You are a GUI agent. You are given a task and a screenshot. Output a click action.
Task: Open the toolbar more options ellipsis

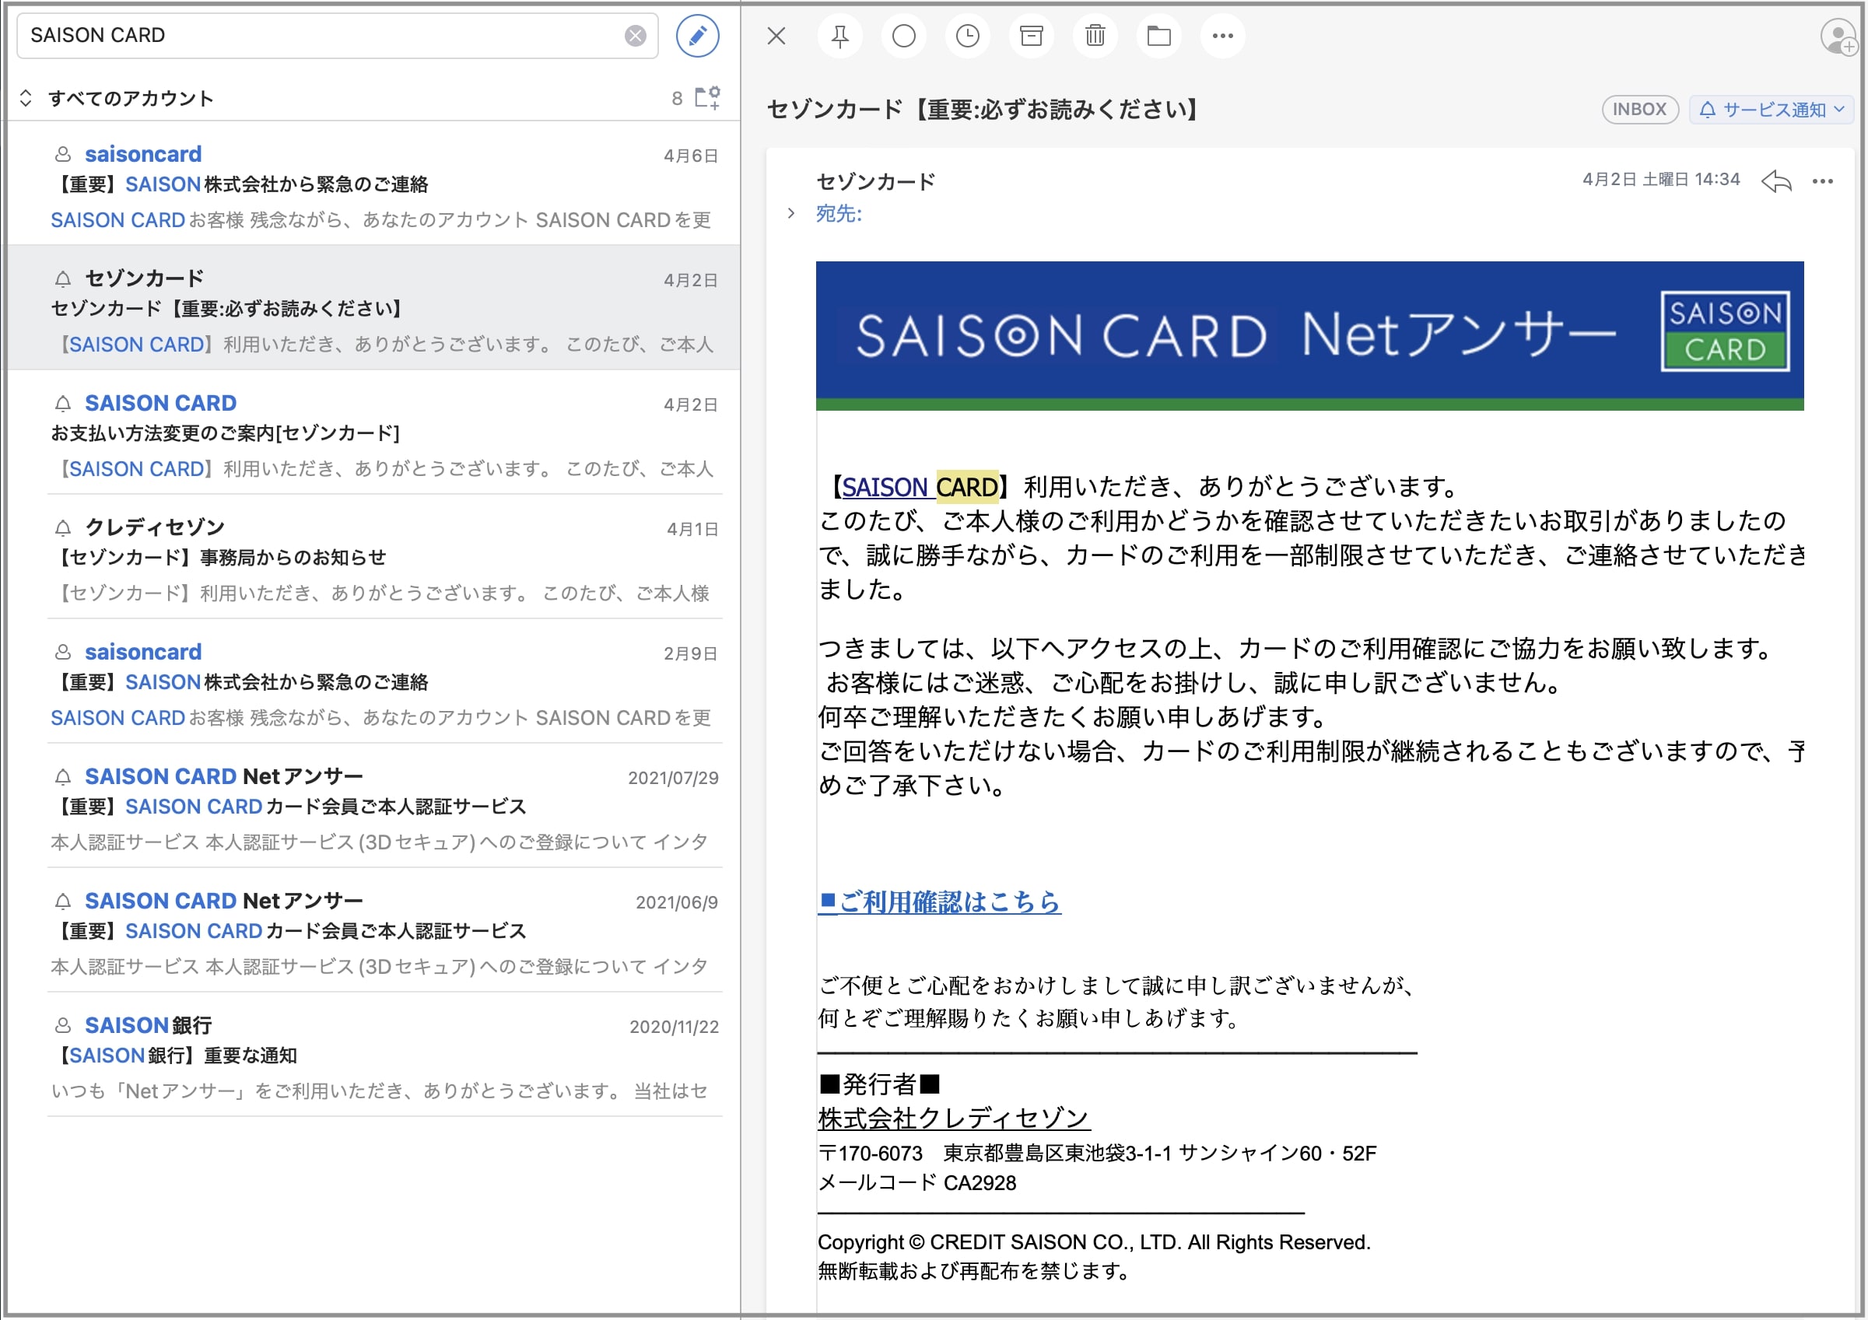1222,36
